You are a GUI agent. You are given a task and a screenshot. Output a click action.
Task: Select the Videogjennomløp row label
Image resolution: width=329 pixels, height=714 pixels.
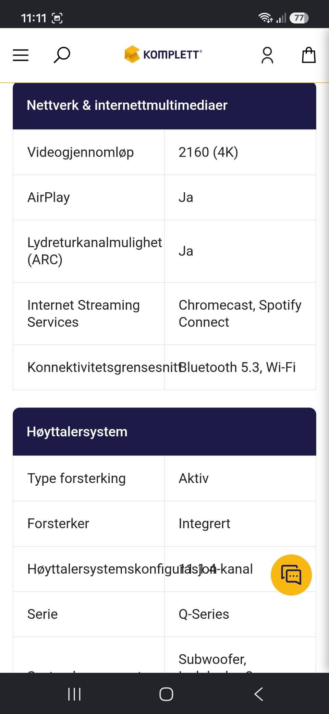click(81, 152)
